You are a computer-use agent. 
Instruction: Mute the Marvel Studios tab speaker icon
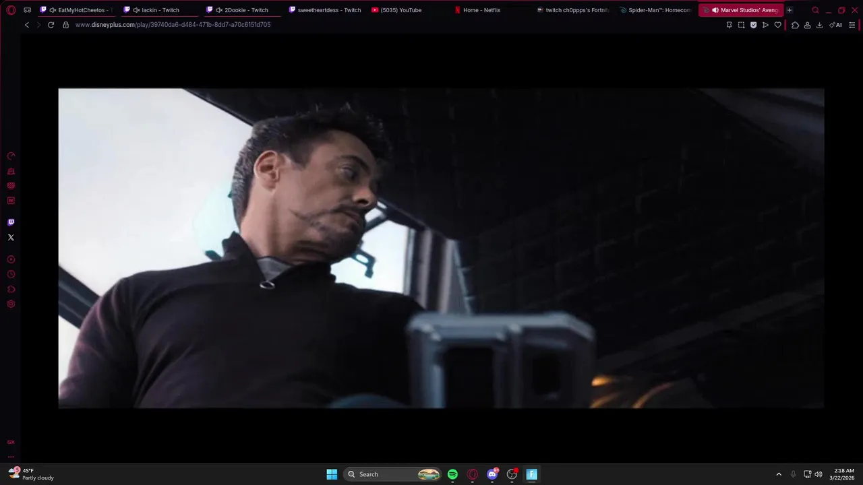point(715,10)
